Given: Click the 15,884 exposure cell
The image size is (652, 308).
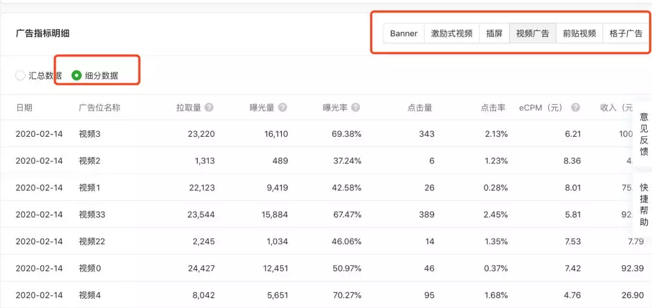Looking at the screenshot, I should point(275,215).
